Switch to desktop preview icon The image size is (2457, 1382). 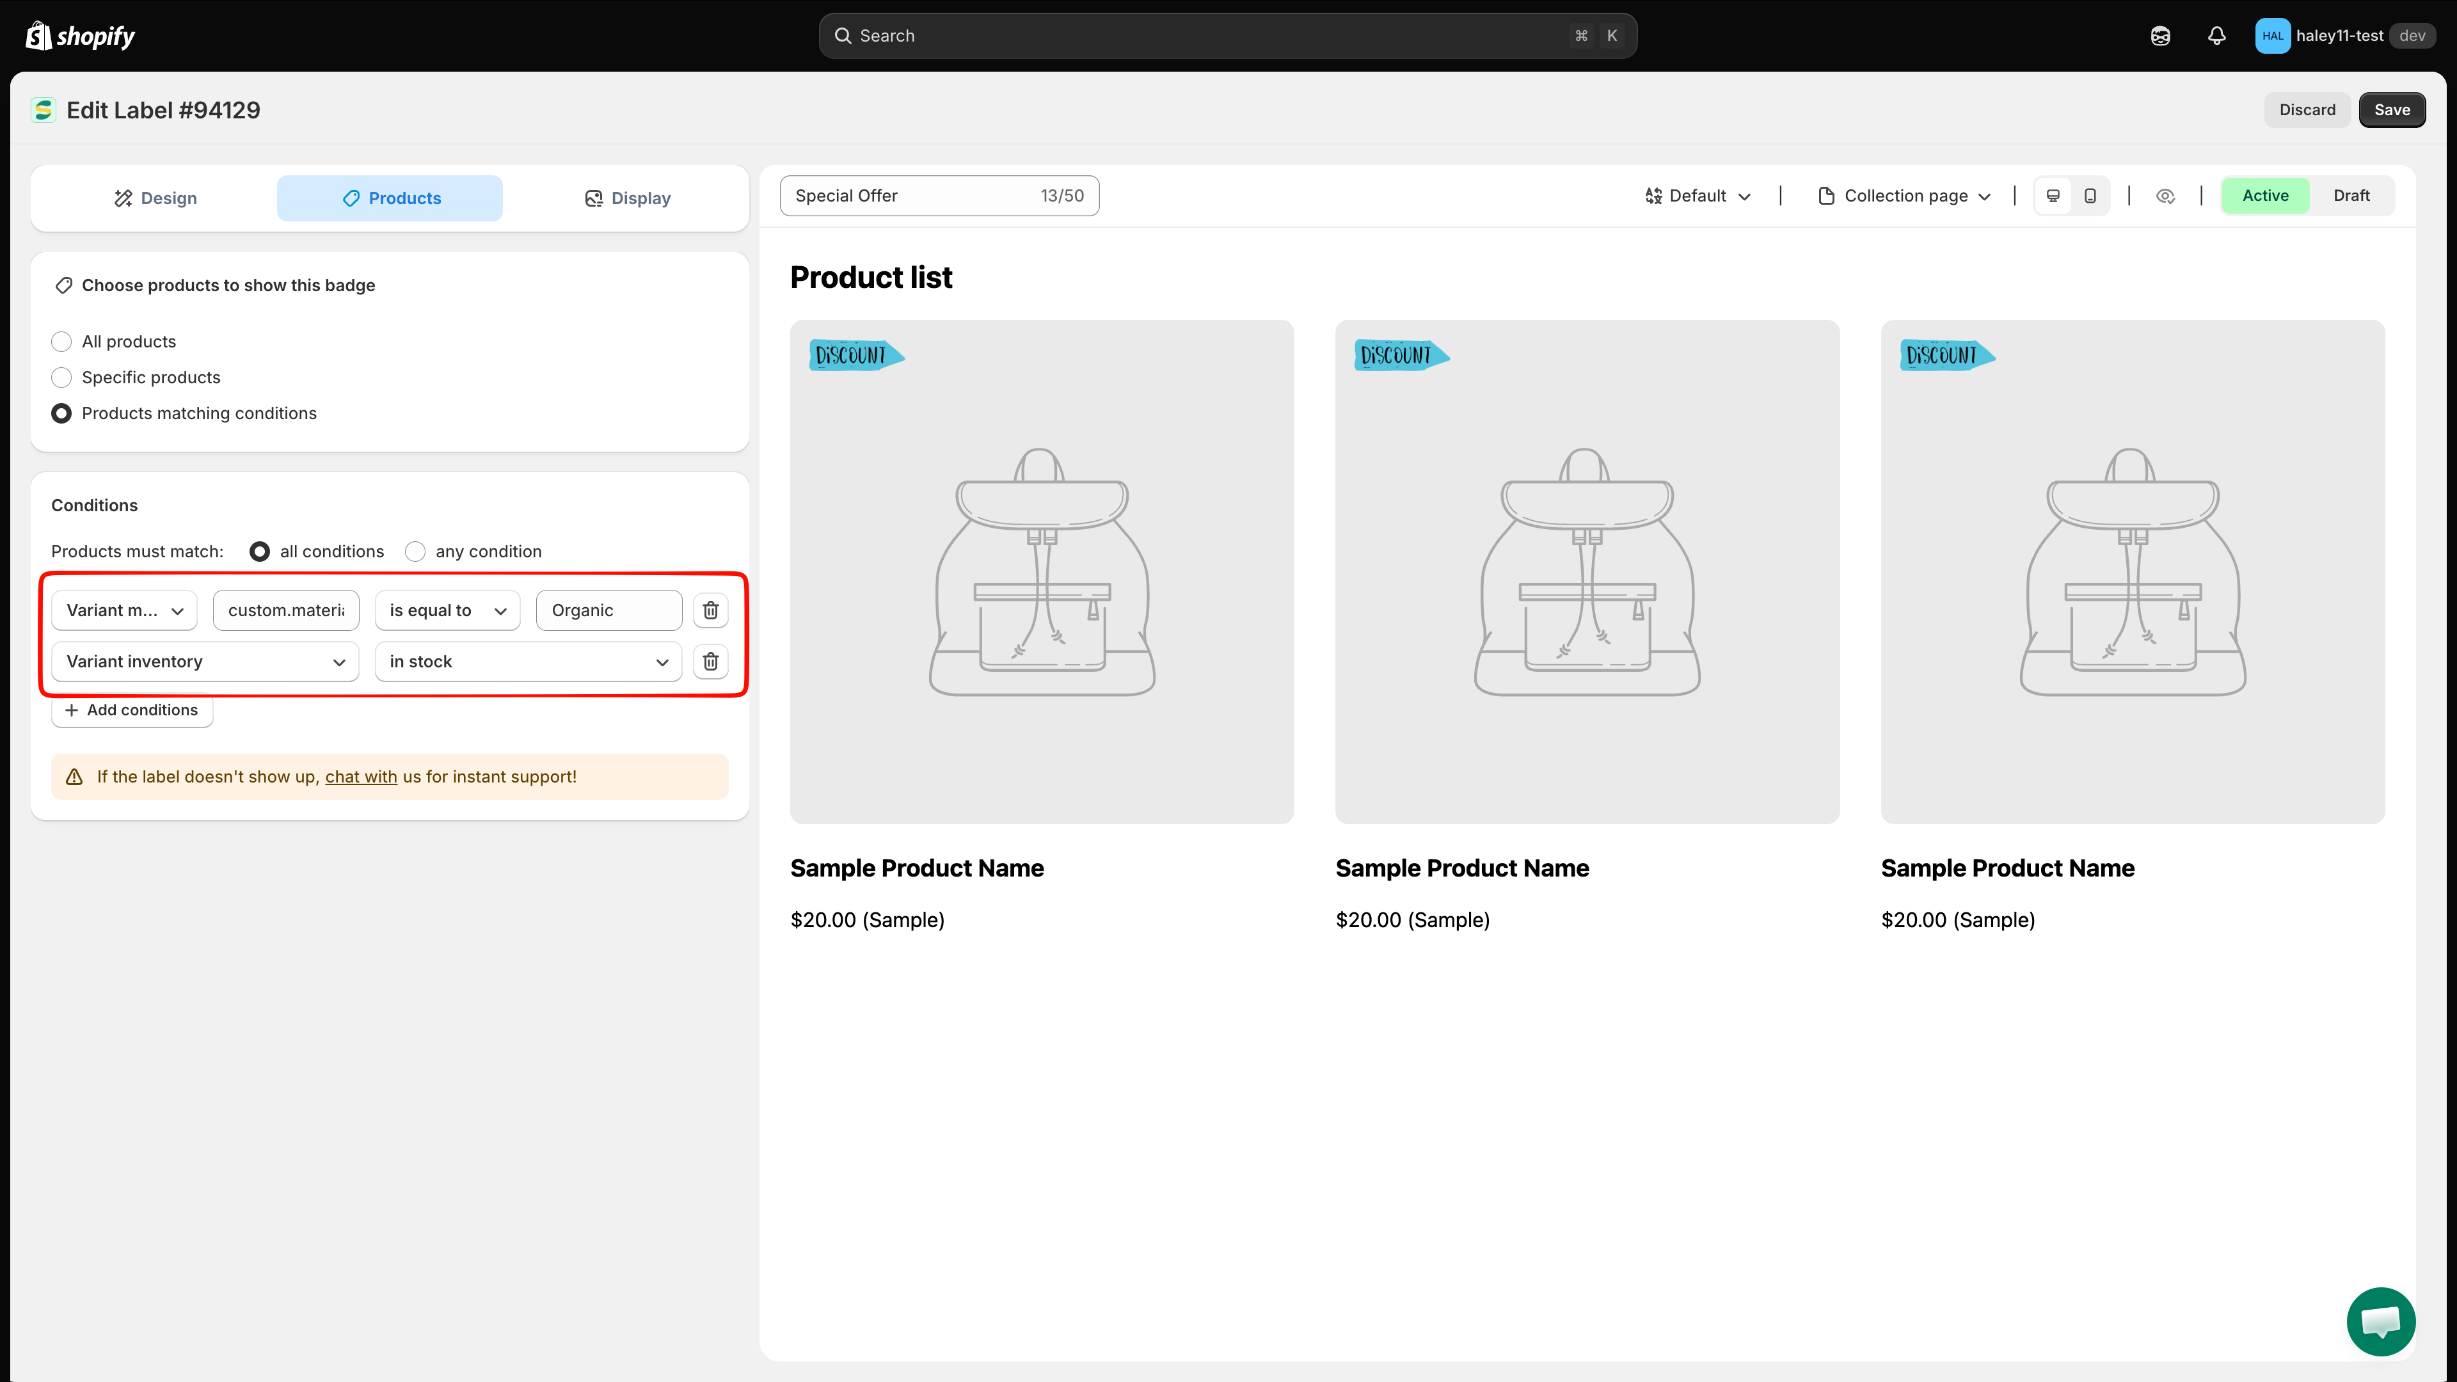pos(2053,196)
